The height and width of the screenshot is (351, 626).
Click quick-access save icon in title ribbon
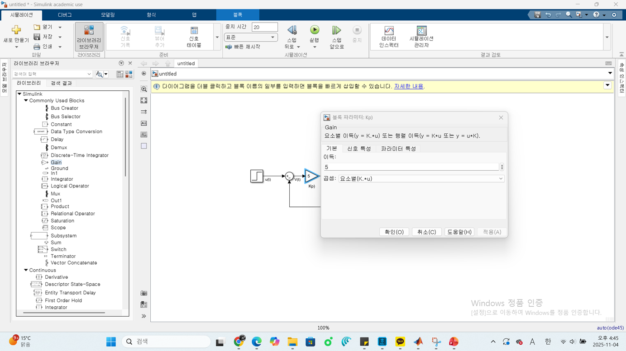pos(537,15)
